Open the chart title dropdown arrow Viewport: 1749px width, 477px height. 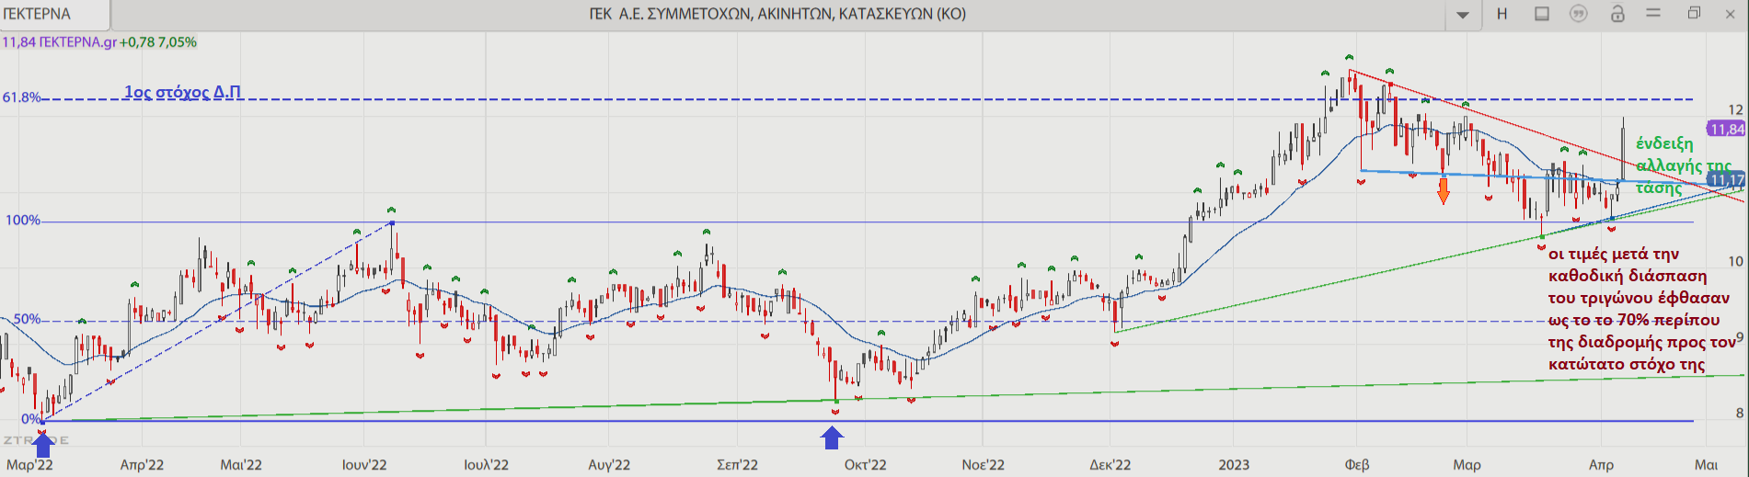pos(1462,15)
